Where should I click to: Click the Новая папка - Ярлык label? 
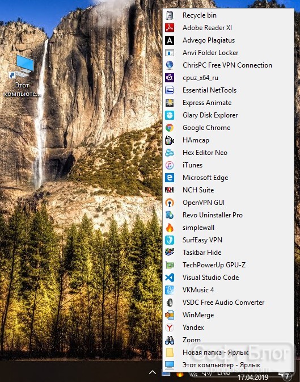216,352
